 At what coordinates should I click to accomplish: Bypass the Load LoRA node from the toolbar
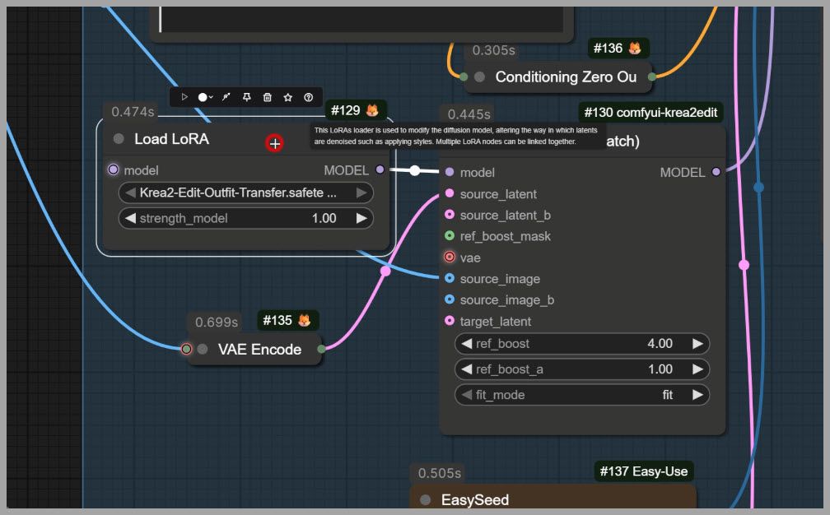[x=226, y=97]
